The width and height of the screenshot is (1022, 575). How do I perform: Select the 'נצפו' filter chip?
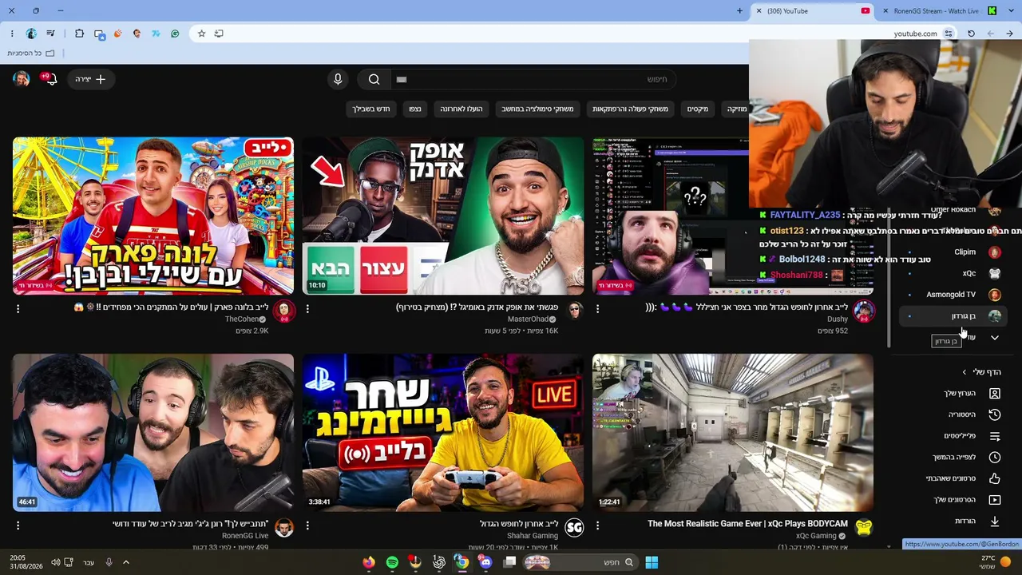click(415, 109)
